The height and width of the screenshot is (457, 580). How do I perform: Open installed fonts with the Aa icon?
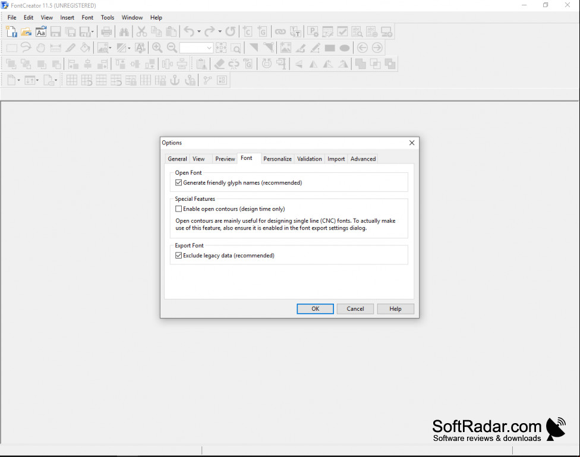point(40,32)
